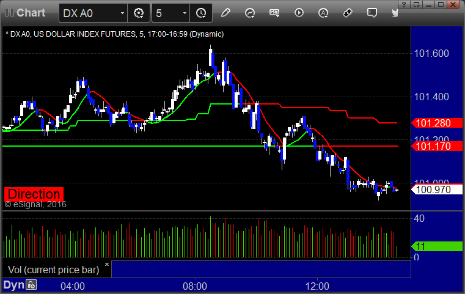Viewport: 465px width, 294px height.
Task: Click the Dyn scaling label
Action: click(x=13, y=285)
